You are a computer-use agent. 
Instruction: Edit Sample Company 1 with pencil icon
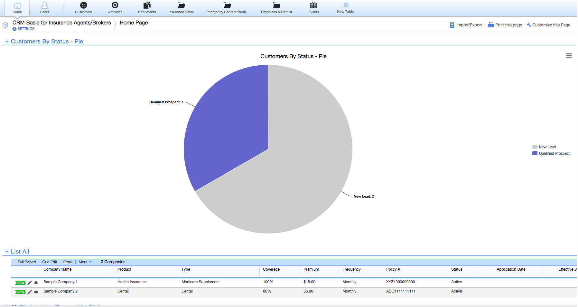(30, 283)
